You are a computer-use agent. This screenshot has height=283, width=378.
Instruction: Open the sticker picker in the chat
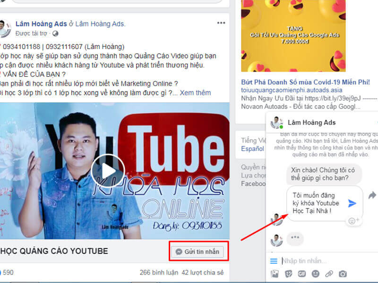[x=288, y=273]
